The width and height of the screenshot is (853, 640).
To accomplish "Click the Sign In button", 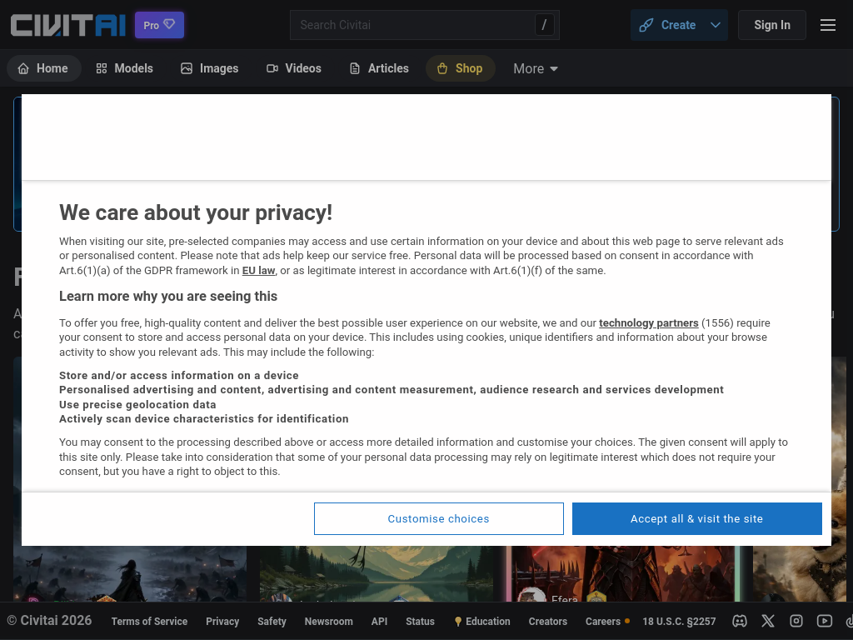I will coord(771,25).
